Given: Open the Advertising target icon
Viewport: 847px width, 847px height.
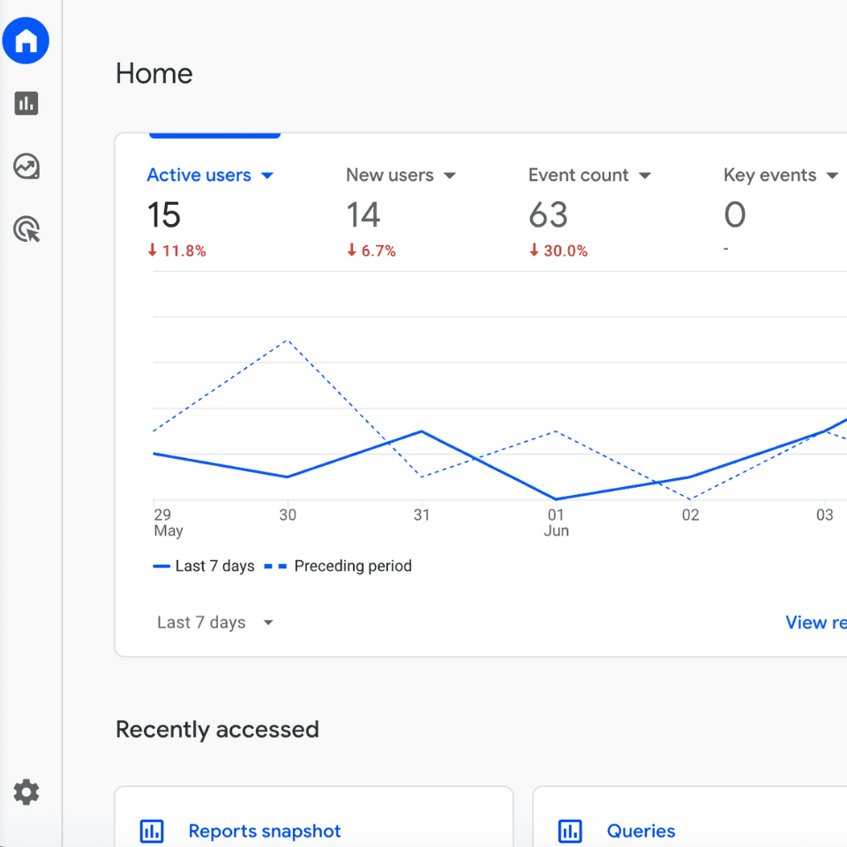Looking at the screenshot, I should coord(26,230).
